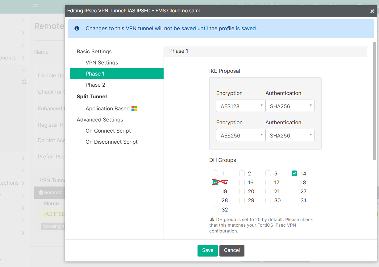Select Phase 1 in the settings list
Screen dimensions: 379x267
(x=117, y=74)
